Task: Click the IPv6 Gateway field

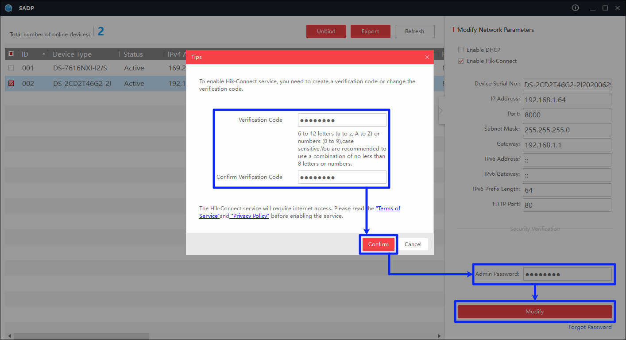Action: pyautogui.click(x=567, y=175)
